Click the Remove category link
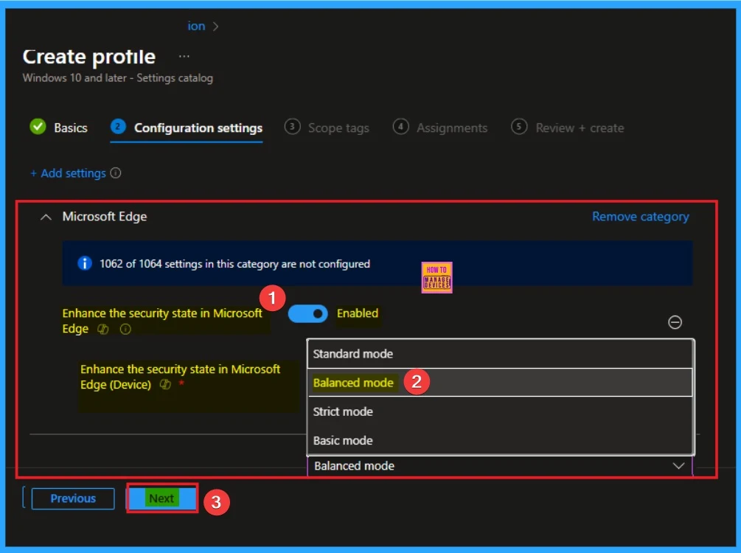 [640, 217]
